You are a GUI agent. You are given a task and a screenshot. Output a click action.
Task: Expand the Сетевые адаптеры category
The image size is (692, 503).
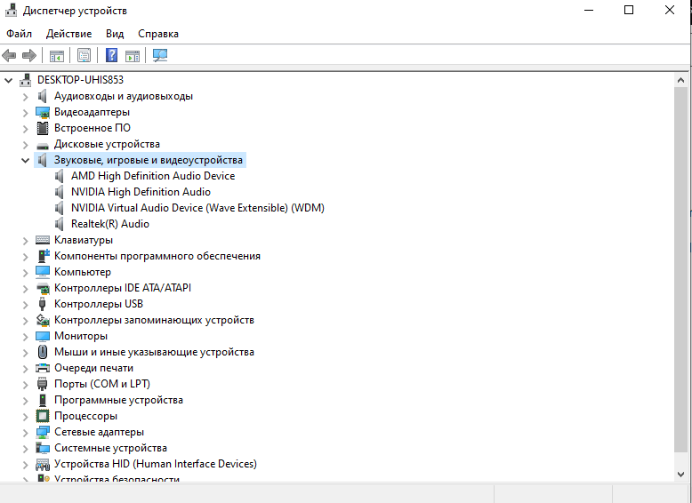25,433
